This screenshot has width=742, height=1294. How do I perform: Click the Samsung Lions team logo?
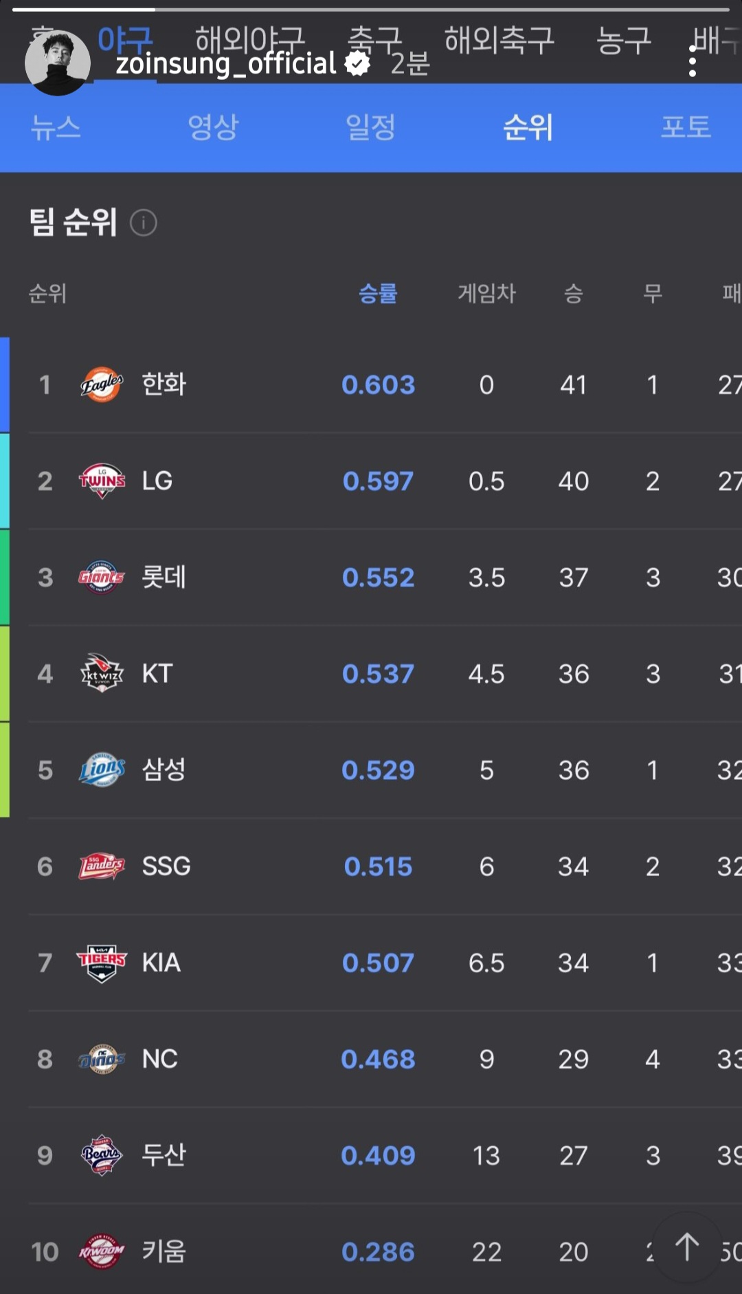pos(102,769)
